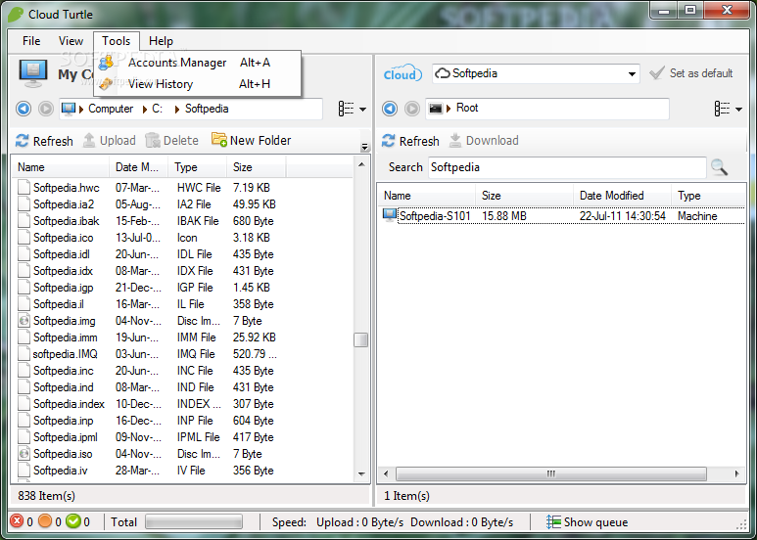This screenshot has width=757, height=540.
Task: Click the Search field containing Softpedia
Action: [x=567, y=167]
